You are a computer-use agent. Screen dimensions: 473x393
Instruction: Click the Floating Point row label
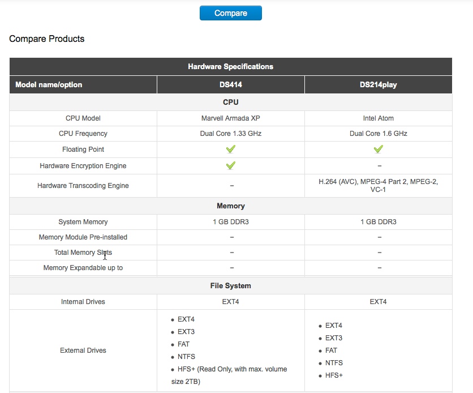pyautogui.click(x=83, y=149)
